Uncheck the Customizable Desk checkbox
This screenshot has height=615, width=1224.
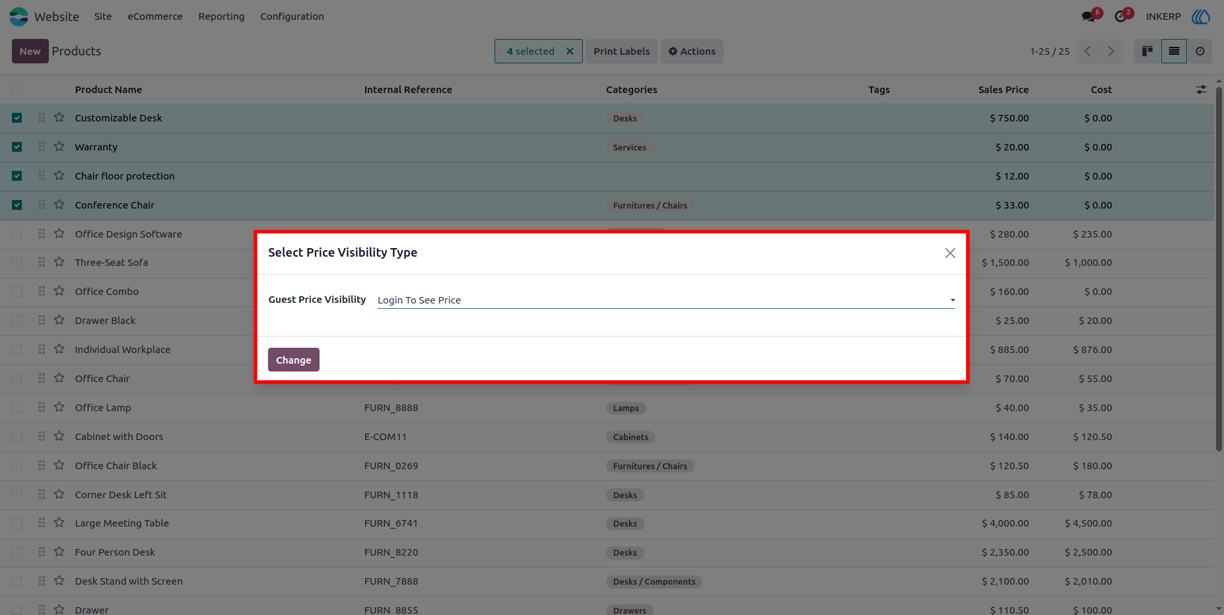[17, 118]
